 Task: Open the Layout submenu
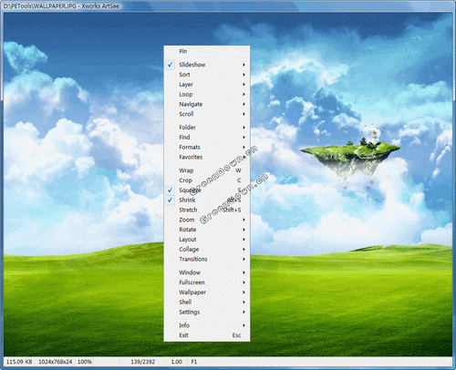click(x=207, y=240)
